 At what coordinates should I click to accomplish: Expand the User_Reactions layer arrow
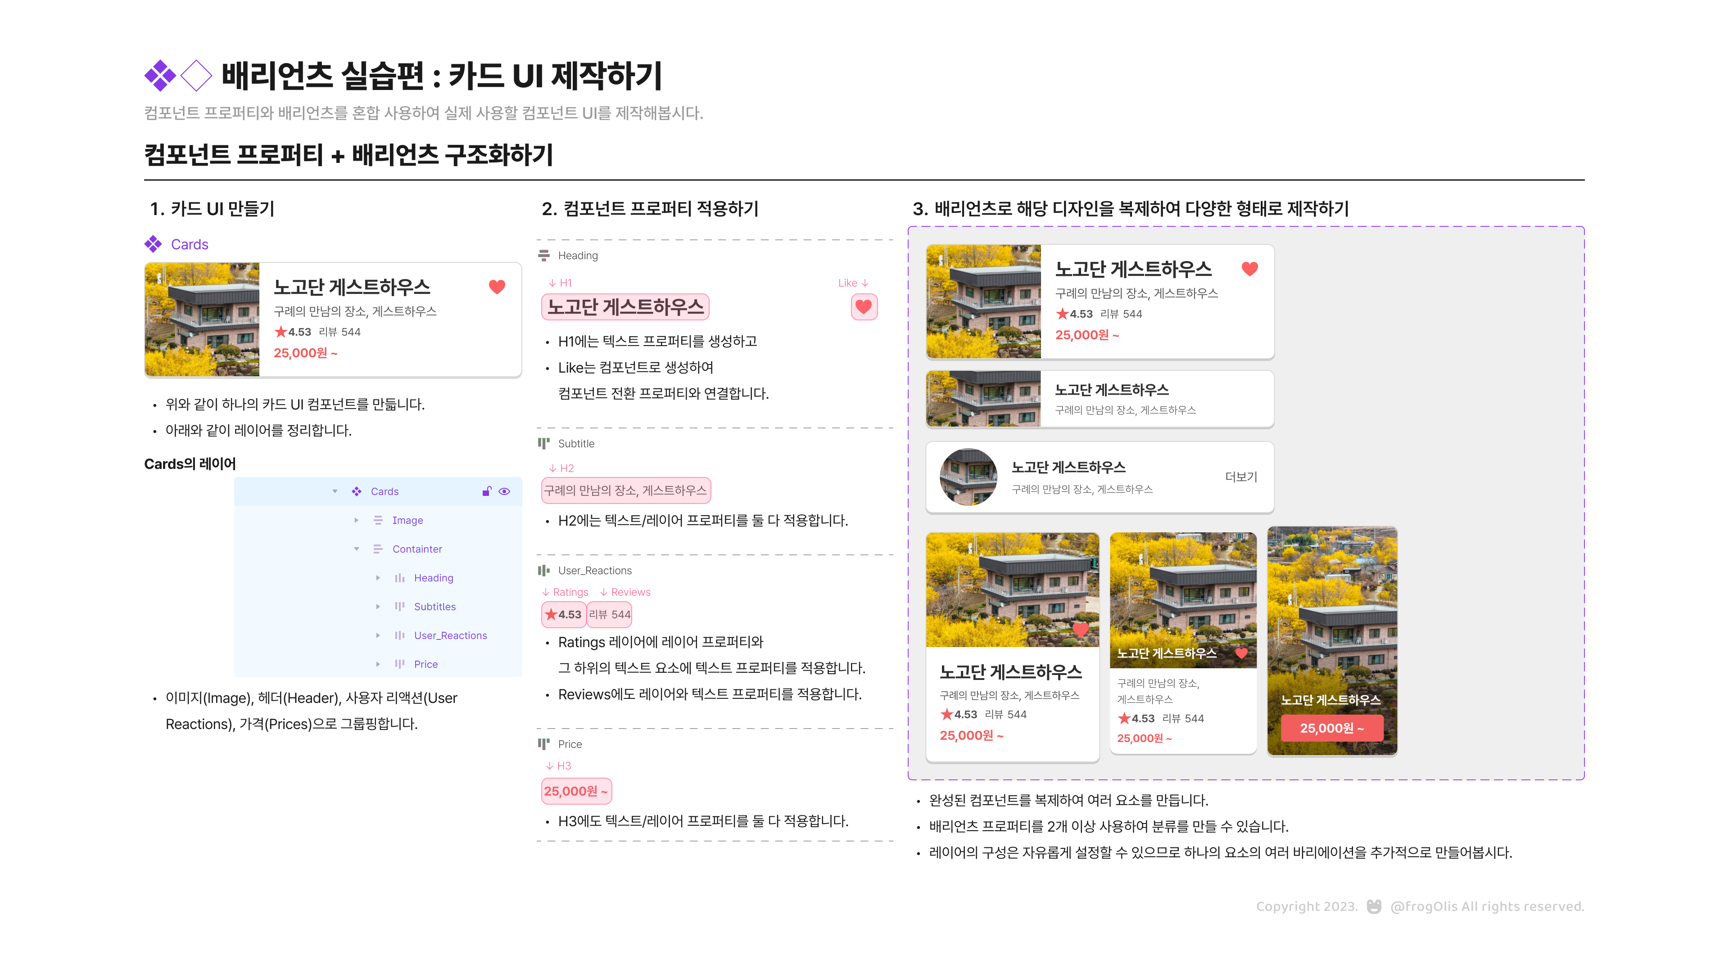pos(378,635)
